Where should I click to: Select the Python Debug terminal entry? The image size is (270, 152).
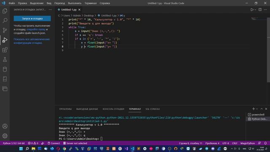258,119
